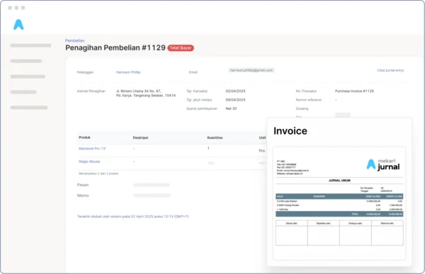Click the Telat Bayar status badge

[x=181, y=48]
